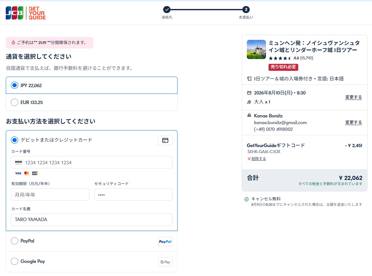Click the total ¥ 22,062 amount

(x=351, y=178)
